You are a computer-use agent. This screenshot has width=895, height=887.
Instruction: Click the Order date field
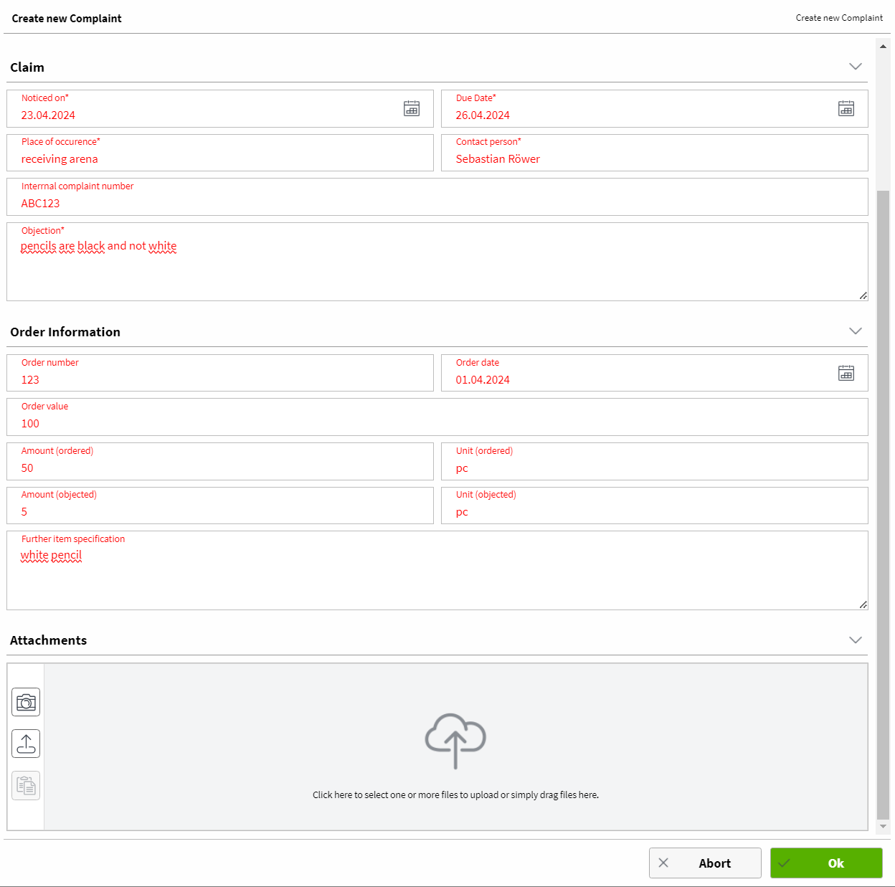[655, 373]
